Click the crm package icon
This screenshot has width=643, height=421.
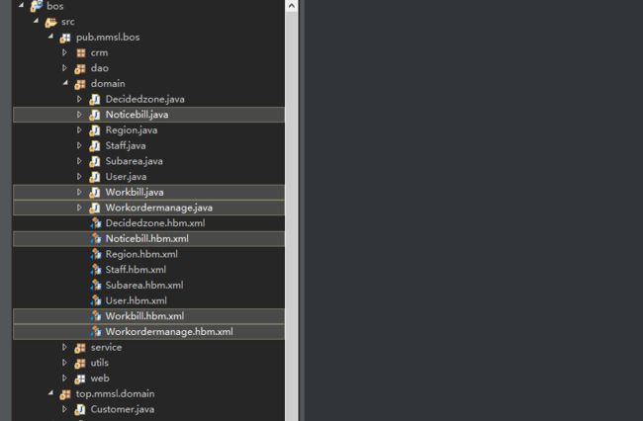[81, 52]
